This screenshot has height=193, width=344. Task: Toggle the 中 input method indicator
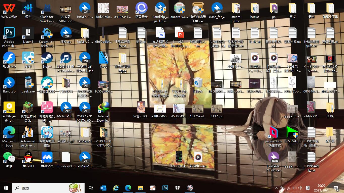pos(300,188)
